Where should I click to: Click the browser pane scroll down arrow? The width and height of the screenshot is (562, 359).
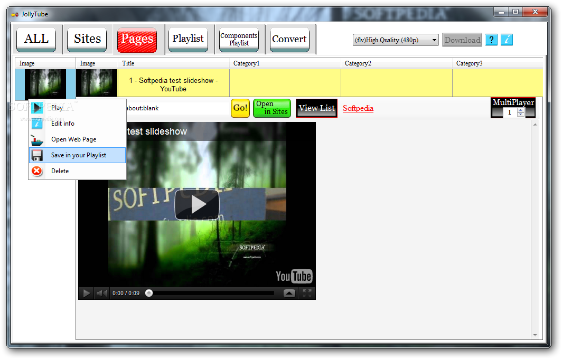(x=535, y=335)
